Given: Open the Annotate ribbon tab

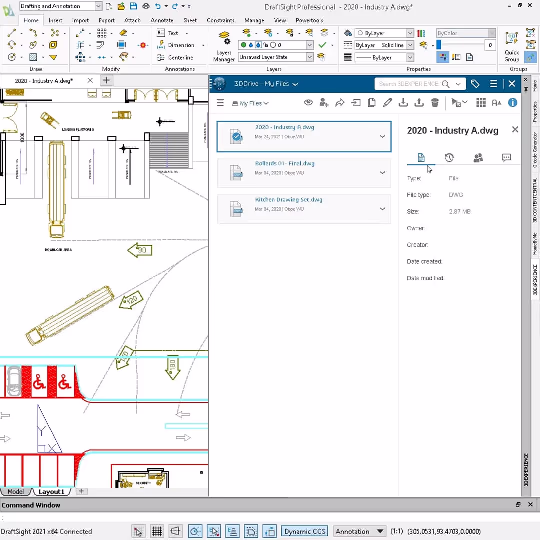Looking at the screenshot, I should coord(162,20).
